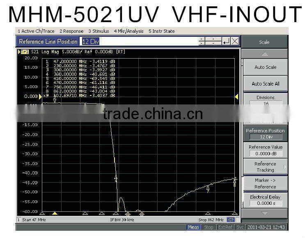Click marker 7 row 750.00000 MHz
Viewport: 305px width, 238px height.
point(80,87)
